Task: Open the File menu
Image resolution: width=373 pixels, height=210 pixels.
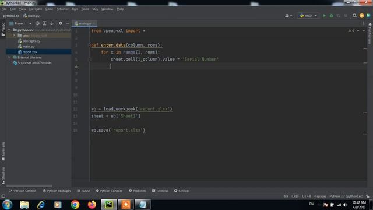Action: tap(4, 9)
